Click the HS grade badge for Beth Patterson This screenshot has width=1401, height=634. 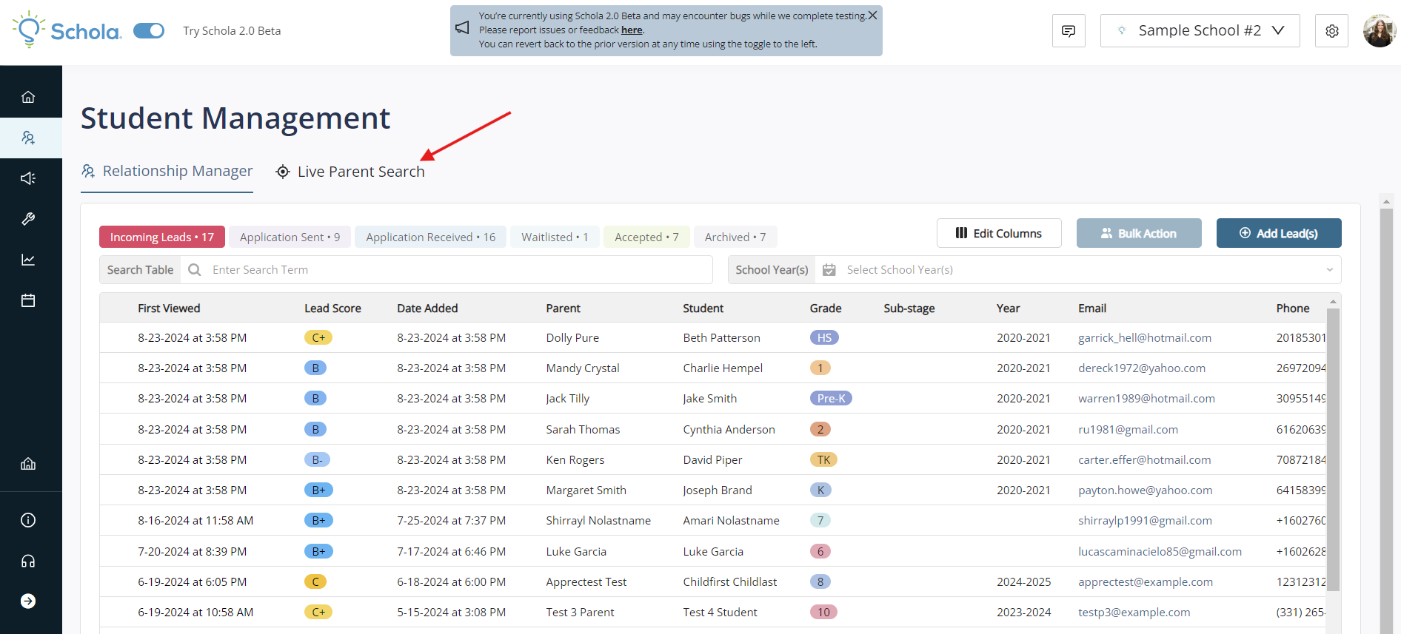(x=824, y=337)
